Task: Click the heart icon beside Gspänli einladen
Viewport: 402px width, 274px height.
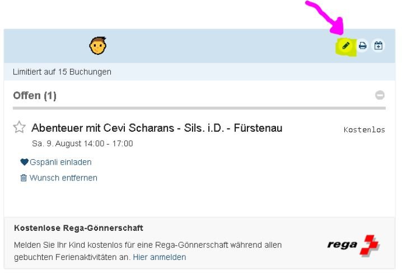Action: pyautogui.click(x=24, y=162)
